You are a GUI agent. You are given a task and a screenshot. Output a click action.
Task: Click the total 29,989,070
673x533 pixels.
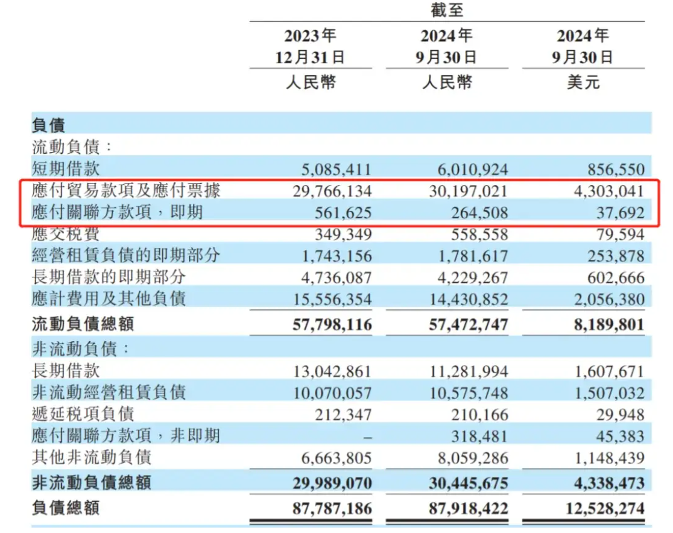[332, 484]
